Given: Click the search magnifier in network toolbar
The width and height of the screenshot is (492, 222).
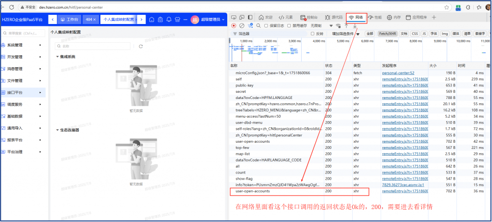Looking at the screenshot, I should click(x=258, y=25).
